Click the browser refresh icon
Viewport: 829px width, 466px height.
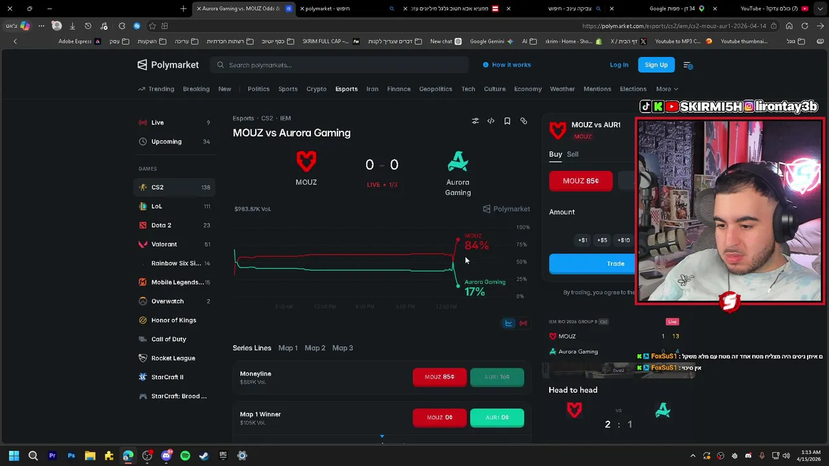coord(804,26)
